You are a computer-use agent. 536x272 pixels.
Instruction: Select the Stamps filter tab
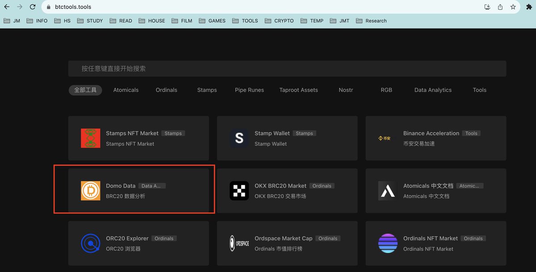[207, 90]
